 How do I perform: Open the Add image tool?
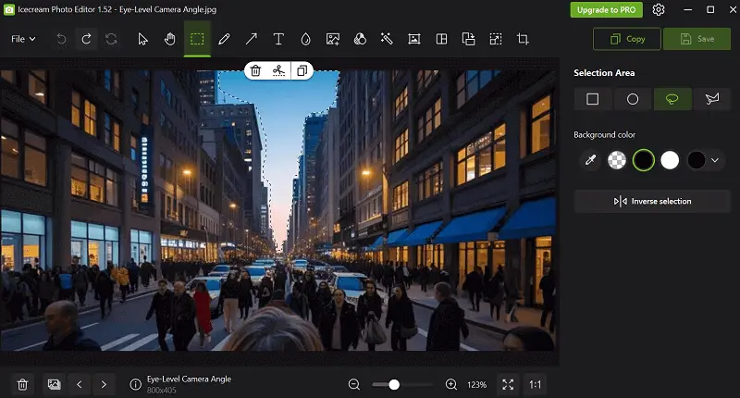coord(333,39)
